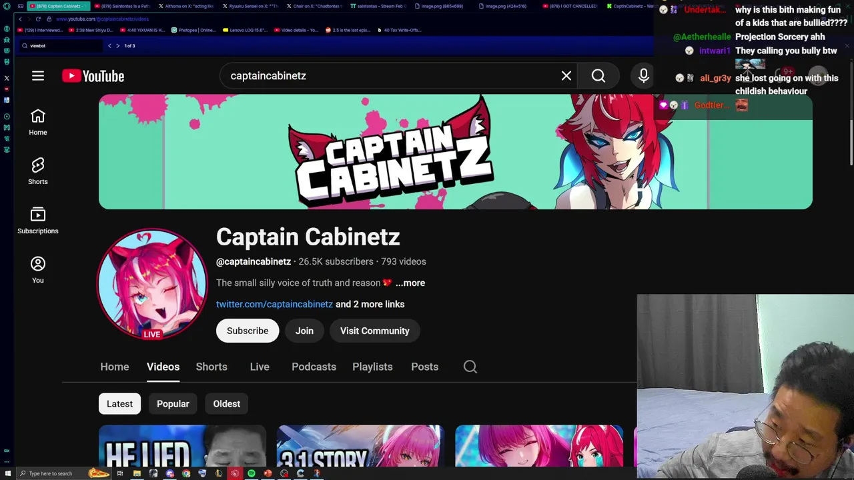The image size is (854, 480).
Task: Open the '3.1 STORY' video thumbnail
Action: click(x=360, y=446)
